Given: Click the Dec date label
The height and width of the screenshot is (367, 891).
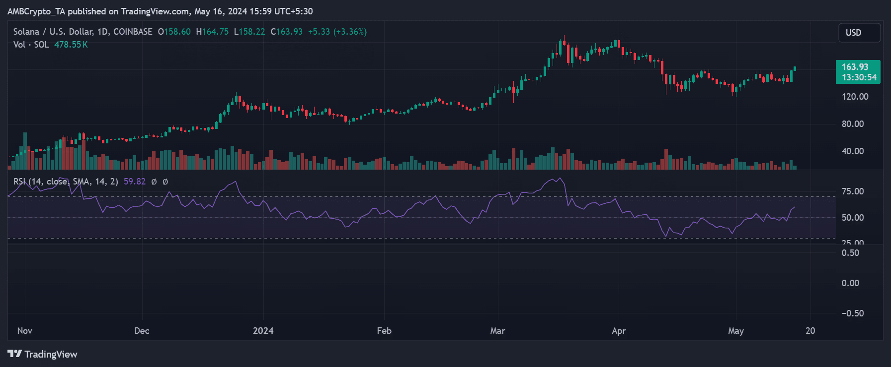Looking at the screenshot, I should [142, 331].
